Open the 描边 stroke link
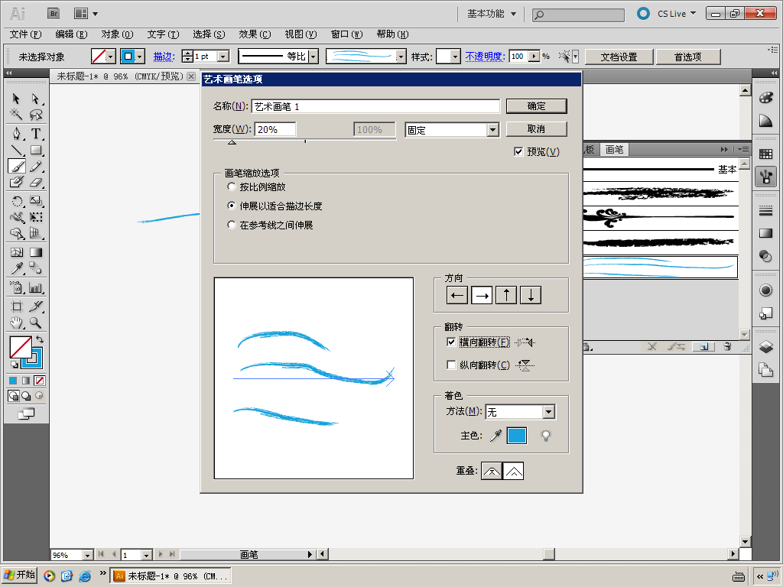 point(164,57)
